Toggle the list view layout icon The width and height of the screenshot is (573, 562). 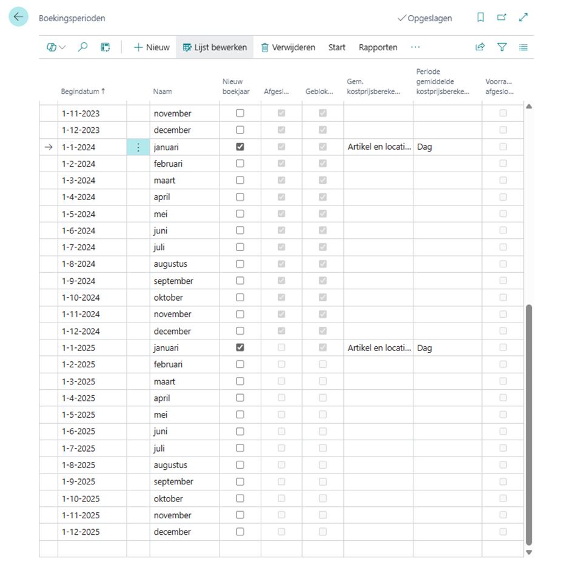(523, 47)
